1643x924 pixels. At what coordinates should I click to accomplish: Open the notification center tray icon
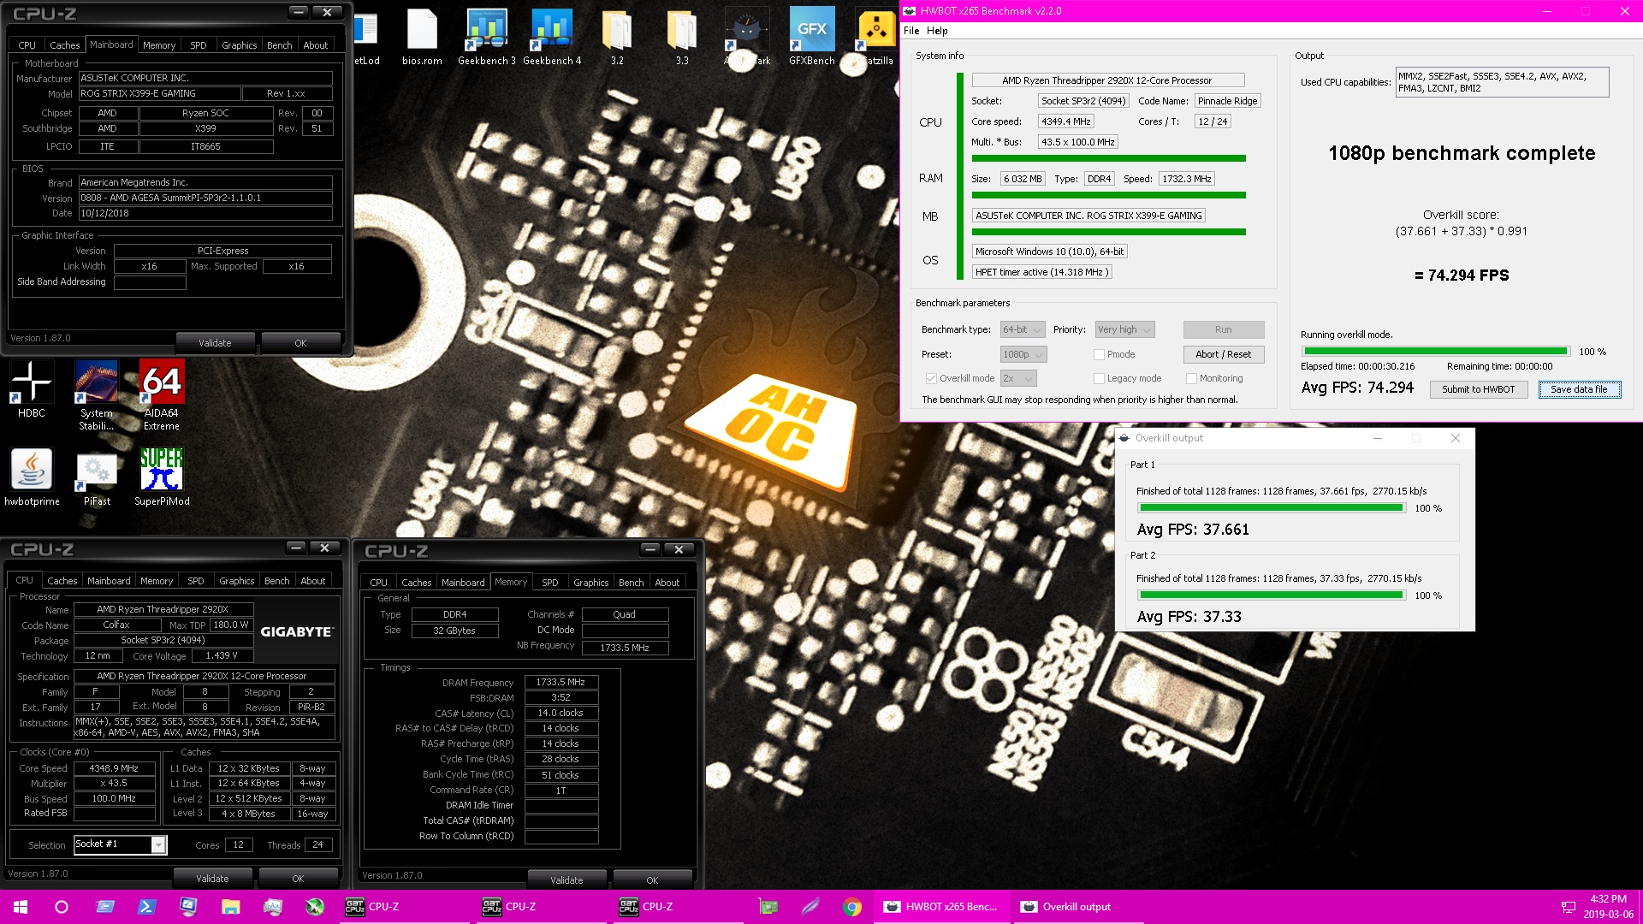tap(1568, 907)
